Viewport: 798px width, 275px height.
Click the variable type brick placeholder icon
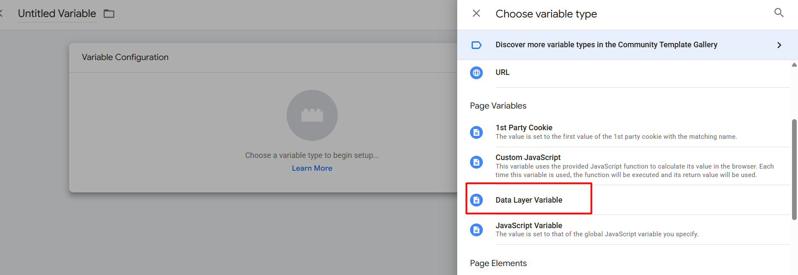click(x=312, y=115)
